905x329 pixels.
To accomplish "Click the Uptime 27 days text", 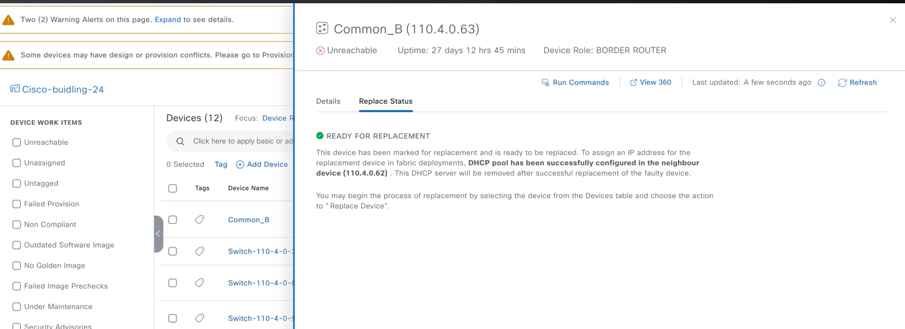I will coord(462,51).
